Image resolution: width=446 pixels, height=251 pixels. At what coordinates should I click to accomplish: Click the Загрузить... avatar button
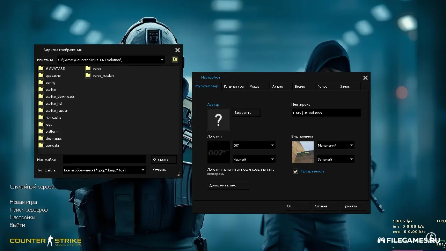coord(247,113)
